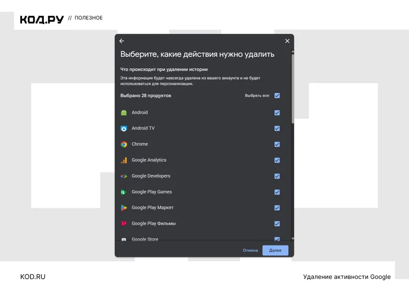Click the Google Play Фильмы icon

coord(124,224)
